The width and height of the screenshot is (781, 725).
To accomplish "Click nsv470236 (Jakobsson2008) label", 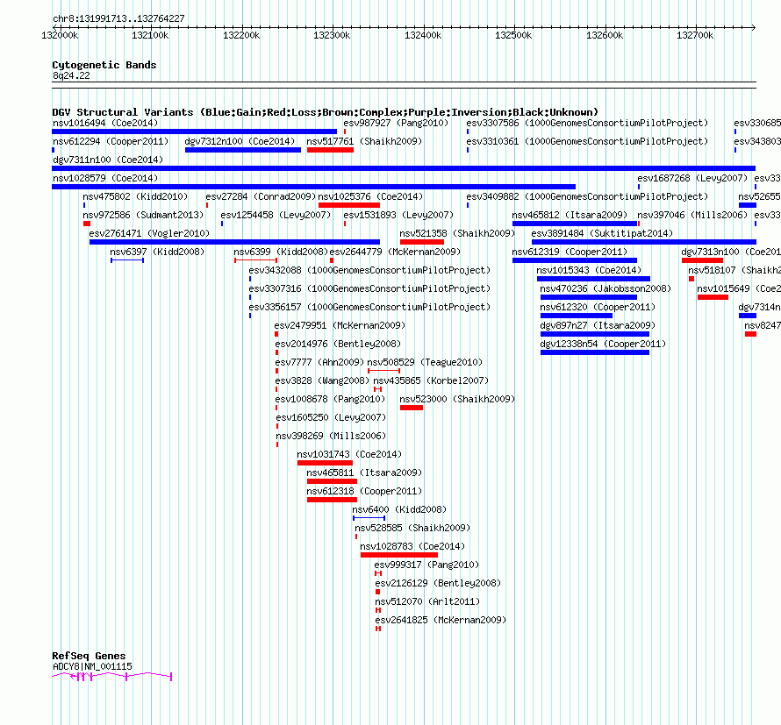I will 605,288.
